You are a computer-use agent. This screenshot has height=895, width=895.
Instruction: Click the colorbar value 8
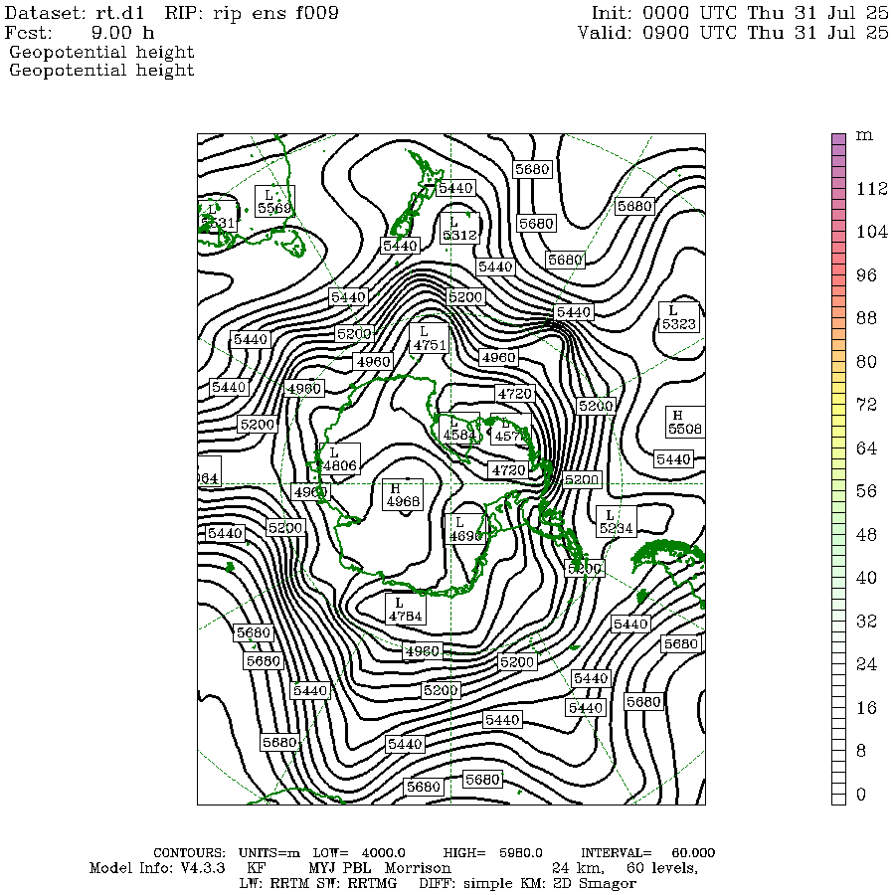tap(861, 751)
